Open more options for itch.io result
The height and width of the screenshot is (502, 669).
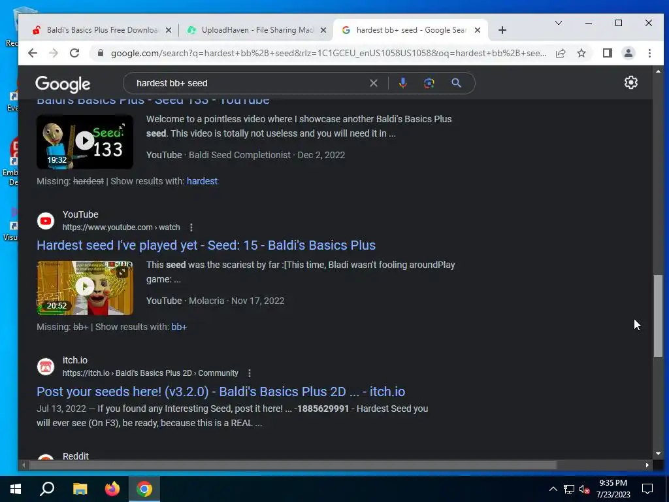[x=250, y=373]
